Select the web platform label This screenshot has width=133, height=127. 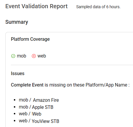point(42,56)
